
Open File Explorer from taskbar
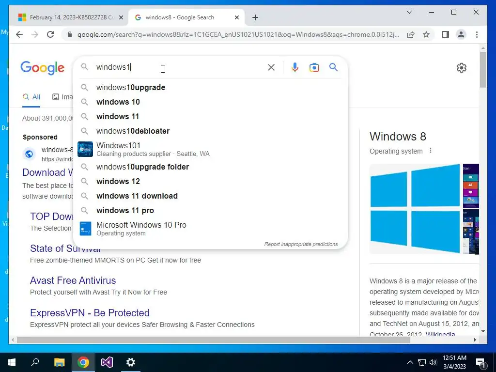click(59, 362)
